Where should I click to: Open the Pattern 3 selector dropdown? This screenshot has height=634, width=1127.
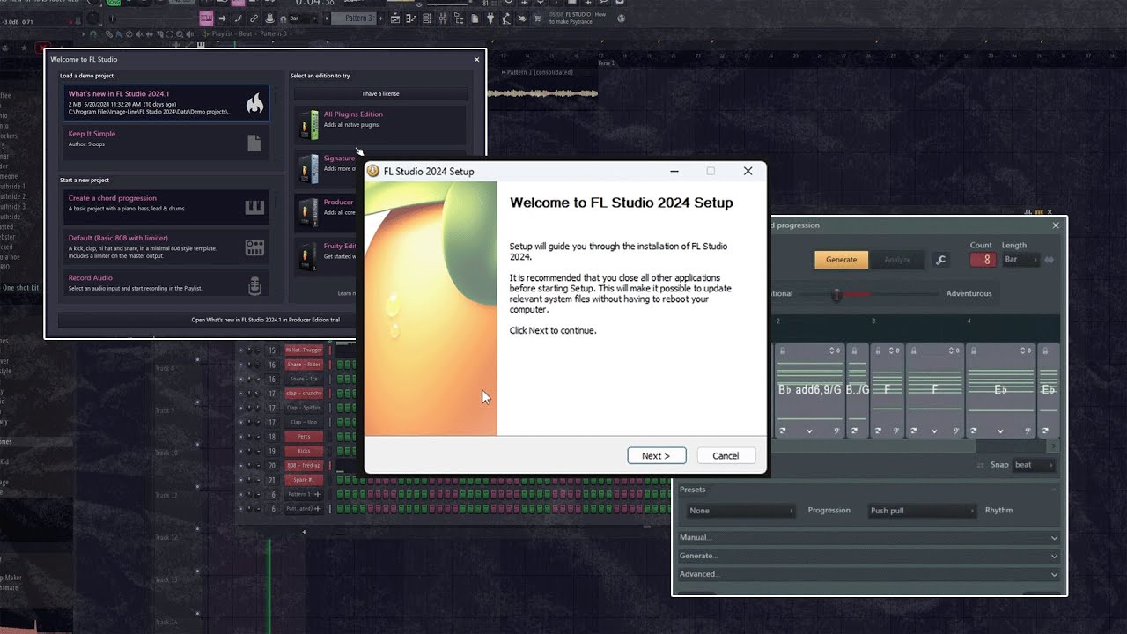[x=356, y=18]
